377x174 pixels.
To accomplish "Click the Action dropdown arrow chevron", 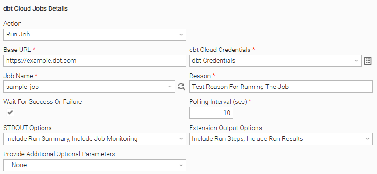I will [181, 35].
